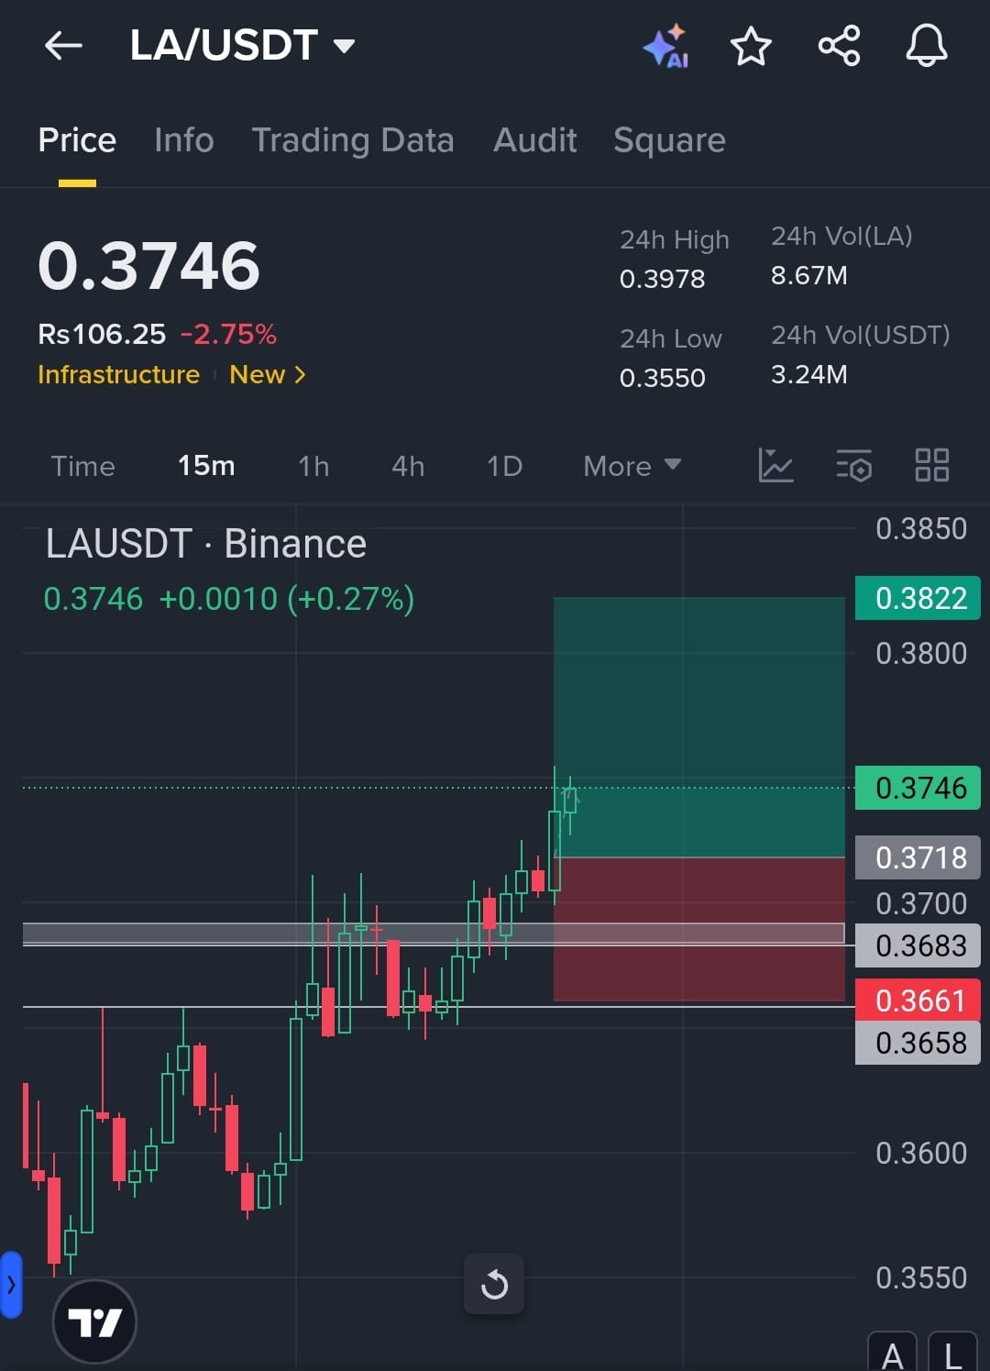
Task: Open the chart drawing/line tools icon
Action: coord(775,465)
